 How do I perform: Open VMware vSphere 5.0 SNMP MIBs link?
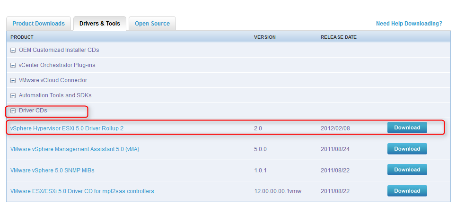pyautogui.click(x=53, y=170)
